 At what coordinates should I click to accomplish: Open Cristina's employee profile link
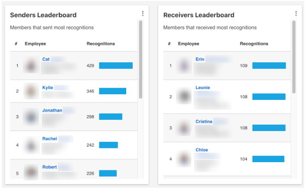click(x=204, y=122)
